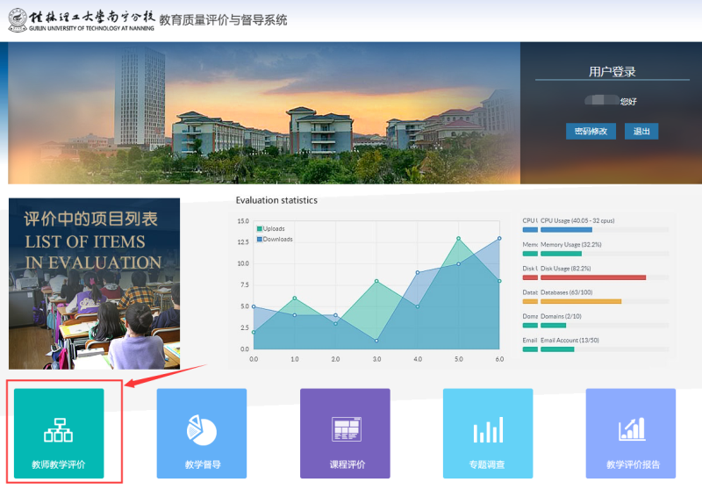Click the campus sunset banner image

pos(263,112)
